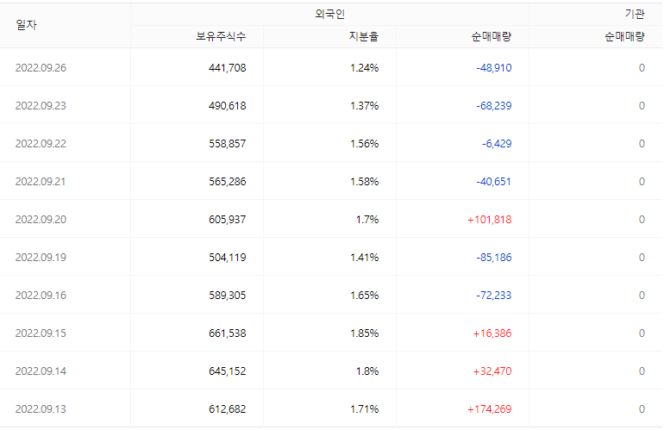Screen dimensions: 664x430
Task: Click ownership ratio 1.65%
Action: (365, 295)
